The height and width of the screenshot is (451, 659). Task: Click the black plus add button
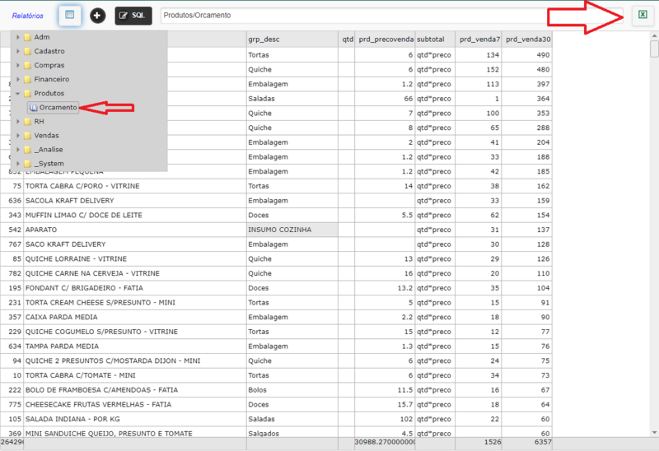pyautogui.click(x=97, y=16)
